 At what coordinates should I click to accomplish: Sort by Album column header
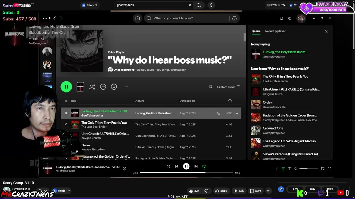pyautogui.click(x=140, y=101)
